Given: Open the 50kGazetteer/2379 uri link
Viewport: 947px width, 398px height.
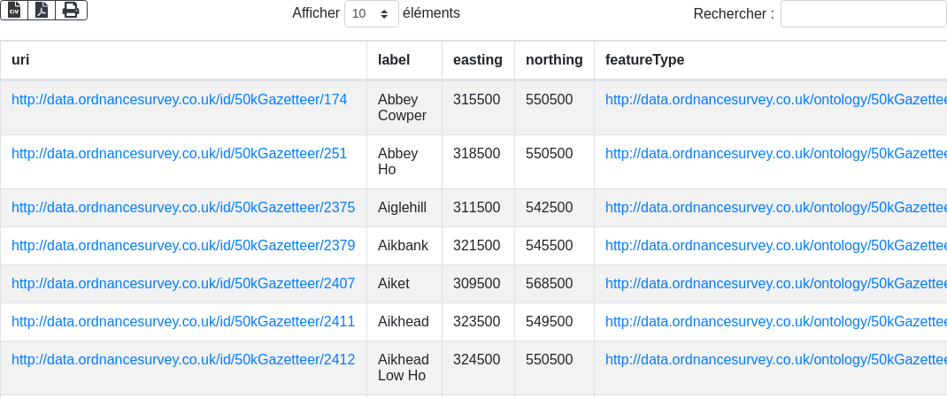Looking at the screenshot, I should (183, 246).
